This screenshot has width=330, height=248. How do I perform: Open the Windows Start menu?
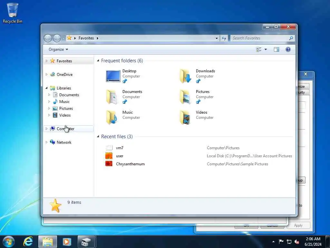pos(8,242)
